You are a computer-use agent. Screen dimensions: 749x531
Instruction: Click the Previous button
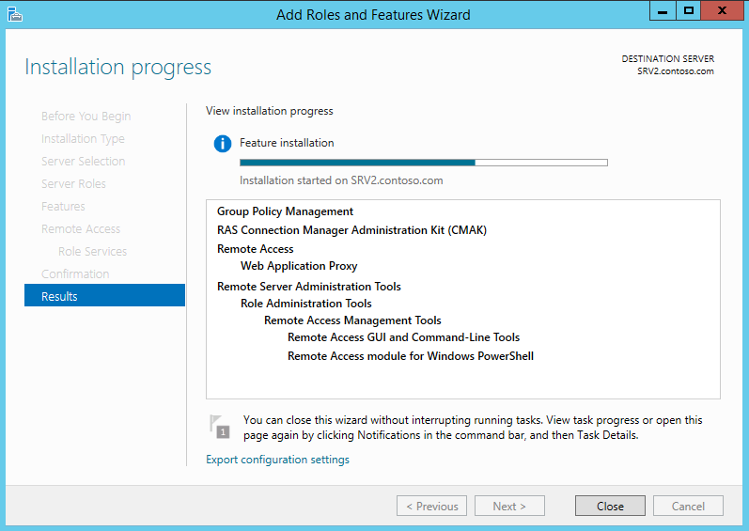coord(431,506)
